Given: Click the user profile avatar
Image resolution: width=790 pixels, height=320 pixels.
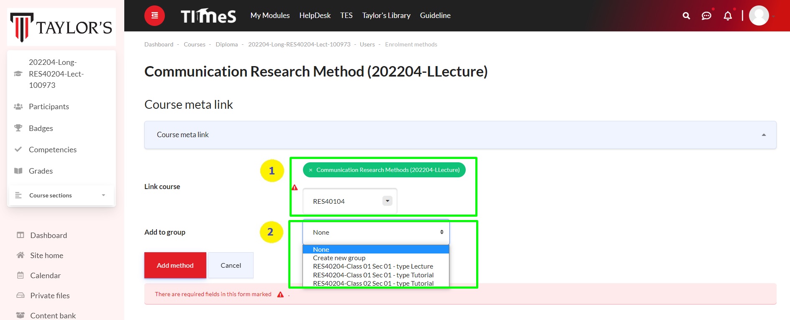Looking at the screenshot, I should [x=759, y=16].
